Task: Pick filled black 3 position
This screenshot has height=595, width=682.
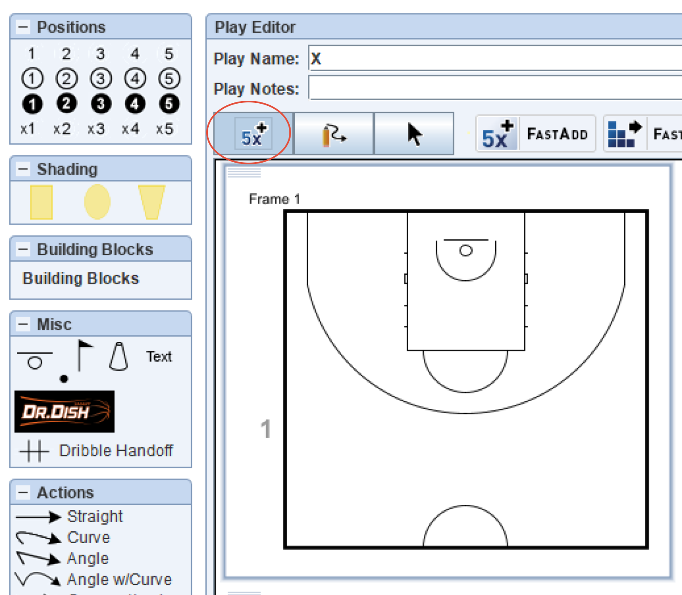Action: pyautogui.click(x=100, y=104)
